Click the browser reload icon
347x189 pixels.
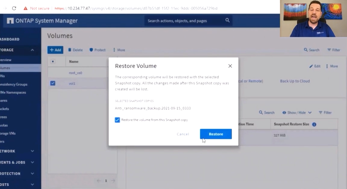pos(14,8)
